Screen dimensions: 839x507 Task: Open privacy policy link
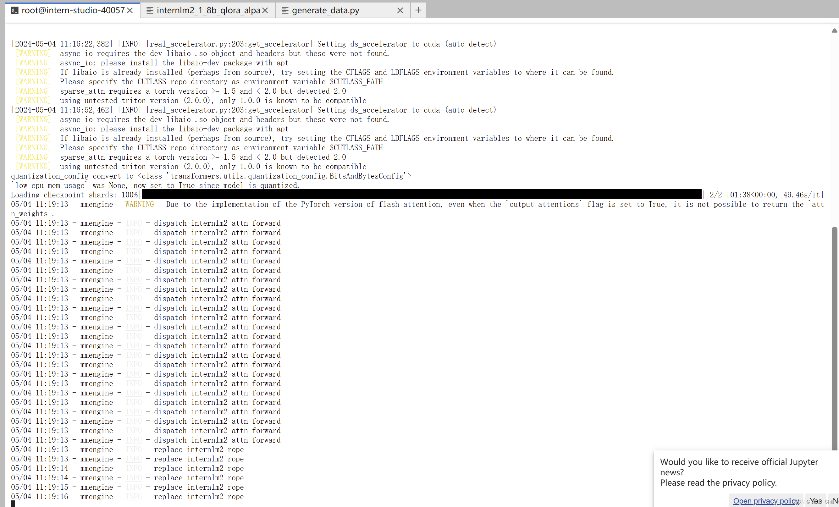pos(765,501)
